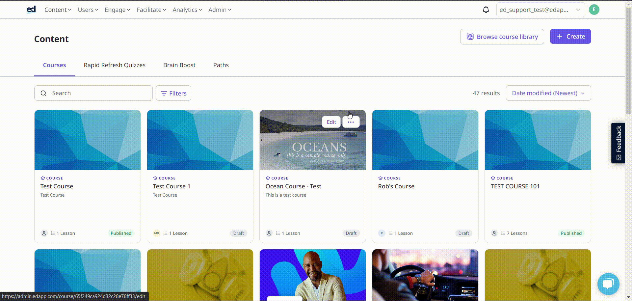This screenshot has width=632, height=301.
Task: Open the Feedback side tab
Action: pos(618,143)
